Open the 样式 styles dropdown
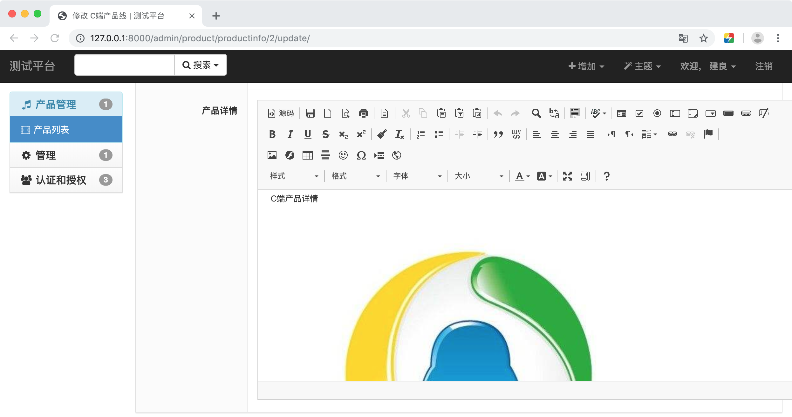 pos(294,176)
